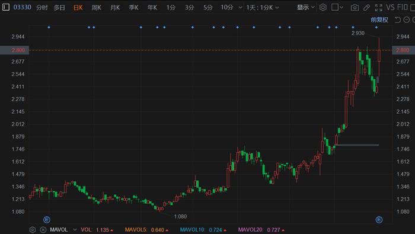The height and width of the screenshot is (234, 415).
Task: Click 2.944 on the left price axis
Action: (18, 37)
